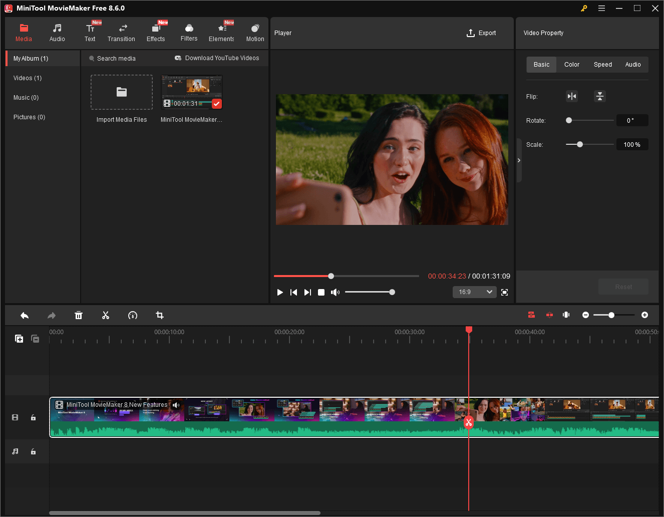Switch to the Transition tab
664x517 pixels.
coord(121,33)
